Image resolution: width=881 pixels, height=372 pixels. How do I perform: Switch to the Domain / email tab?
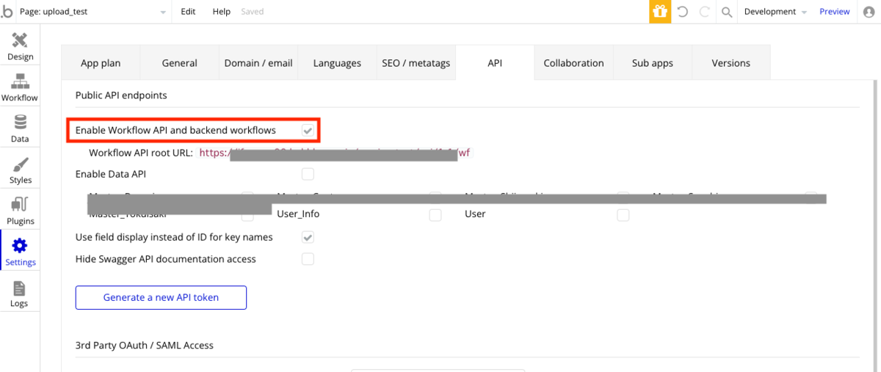258,63
